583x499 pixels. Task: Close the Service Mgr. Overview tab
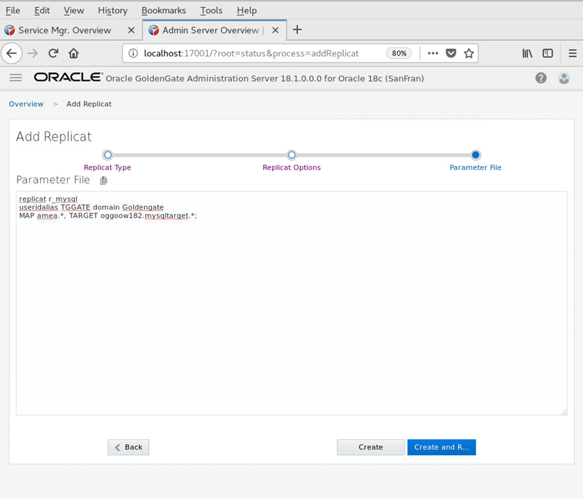pyautogui.click(x=131, y=30)
